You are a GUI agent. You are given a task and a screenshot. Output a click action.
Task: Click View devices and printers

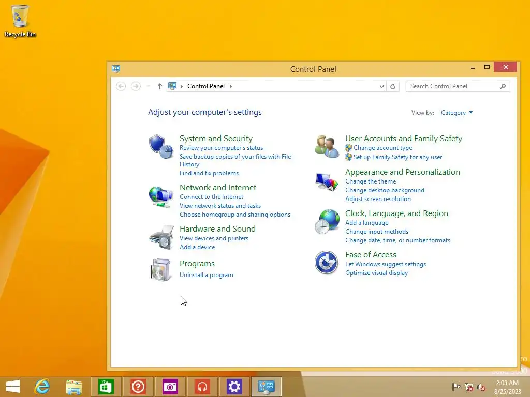click(214, 238)
